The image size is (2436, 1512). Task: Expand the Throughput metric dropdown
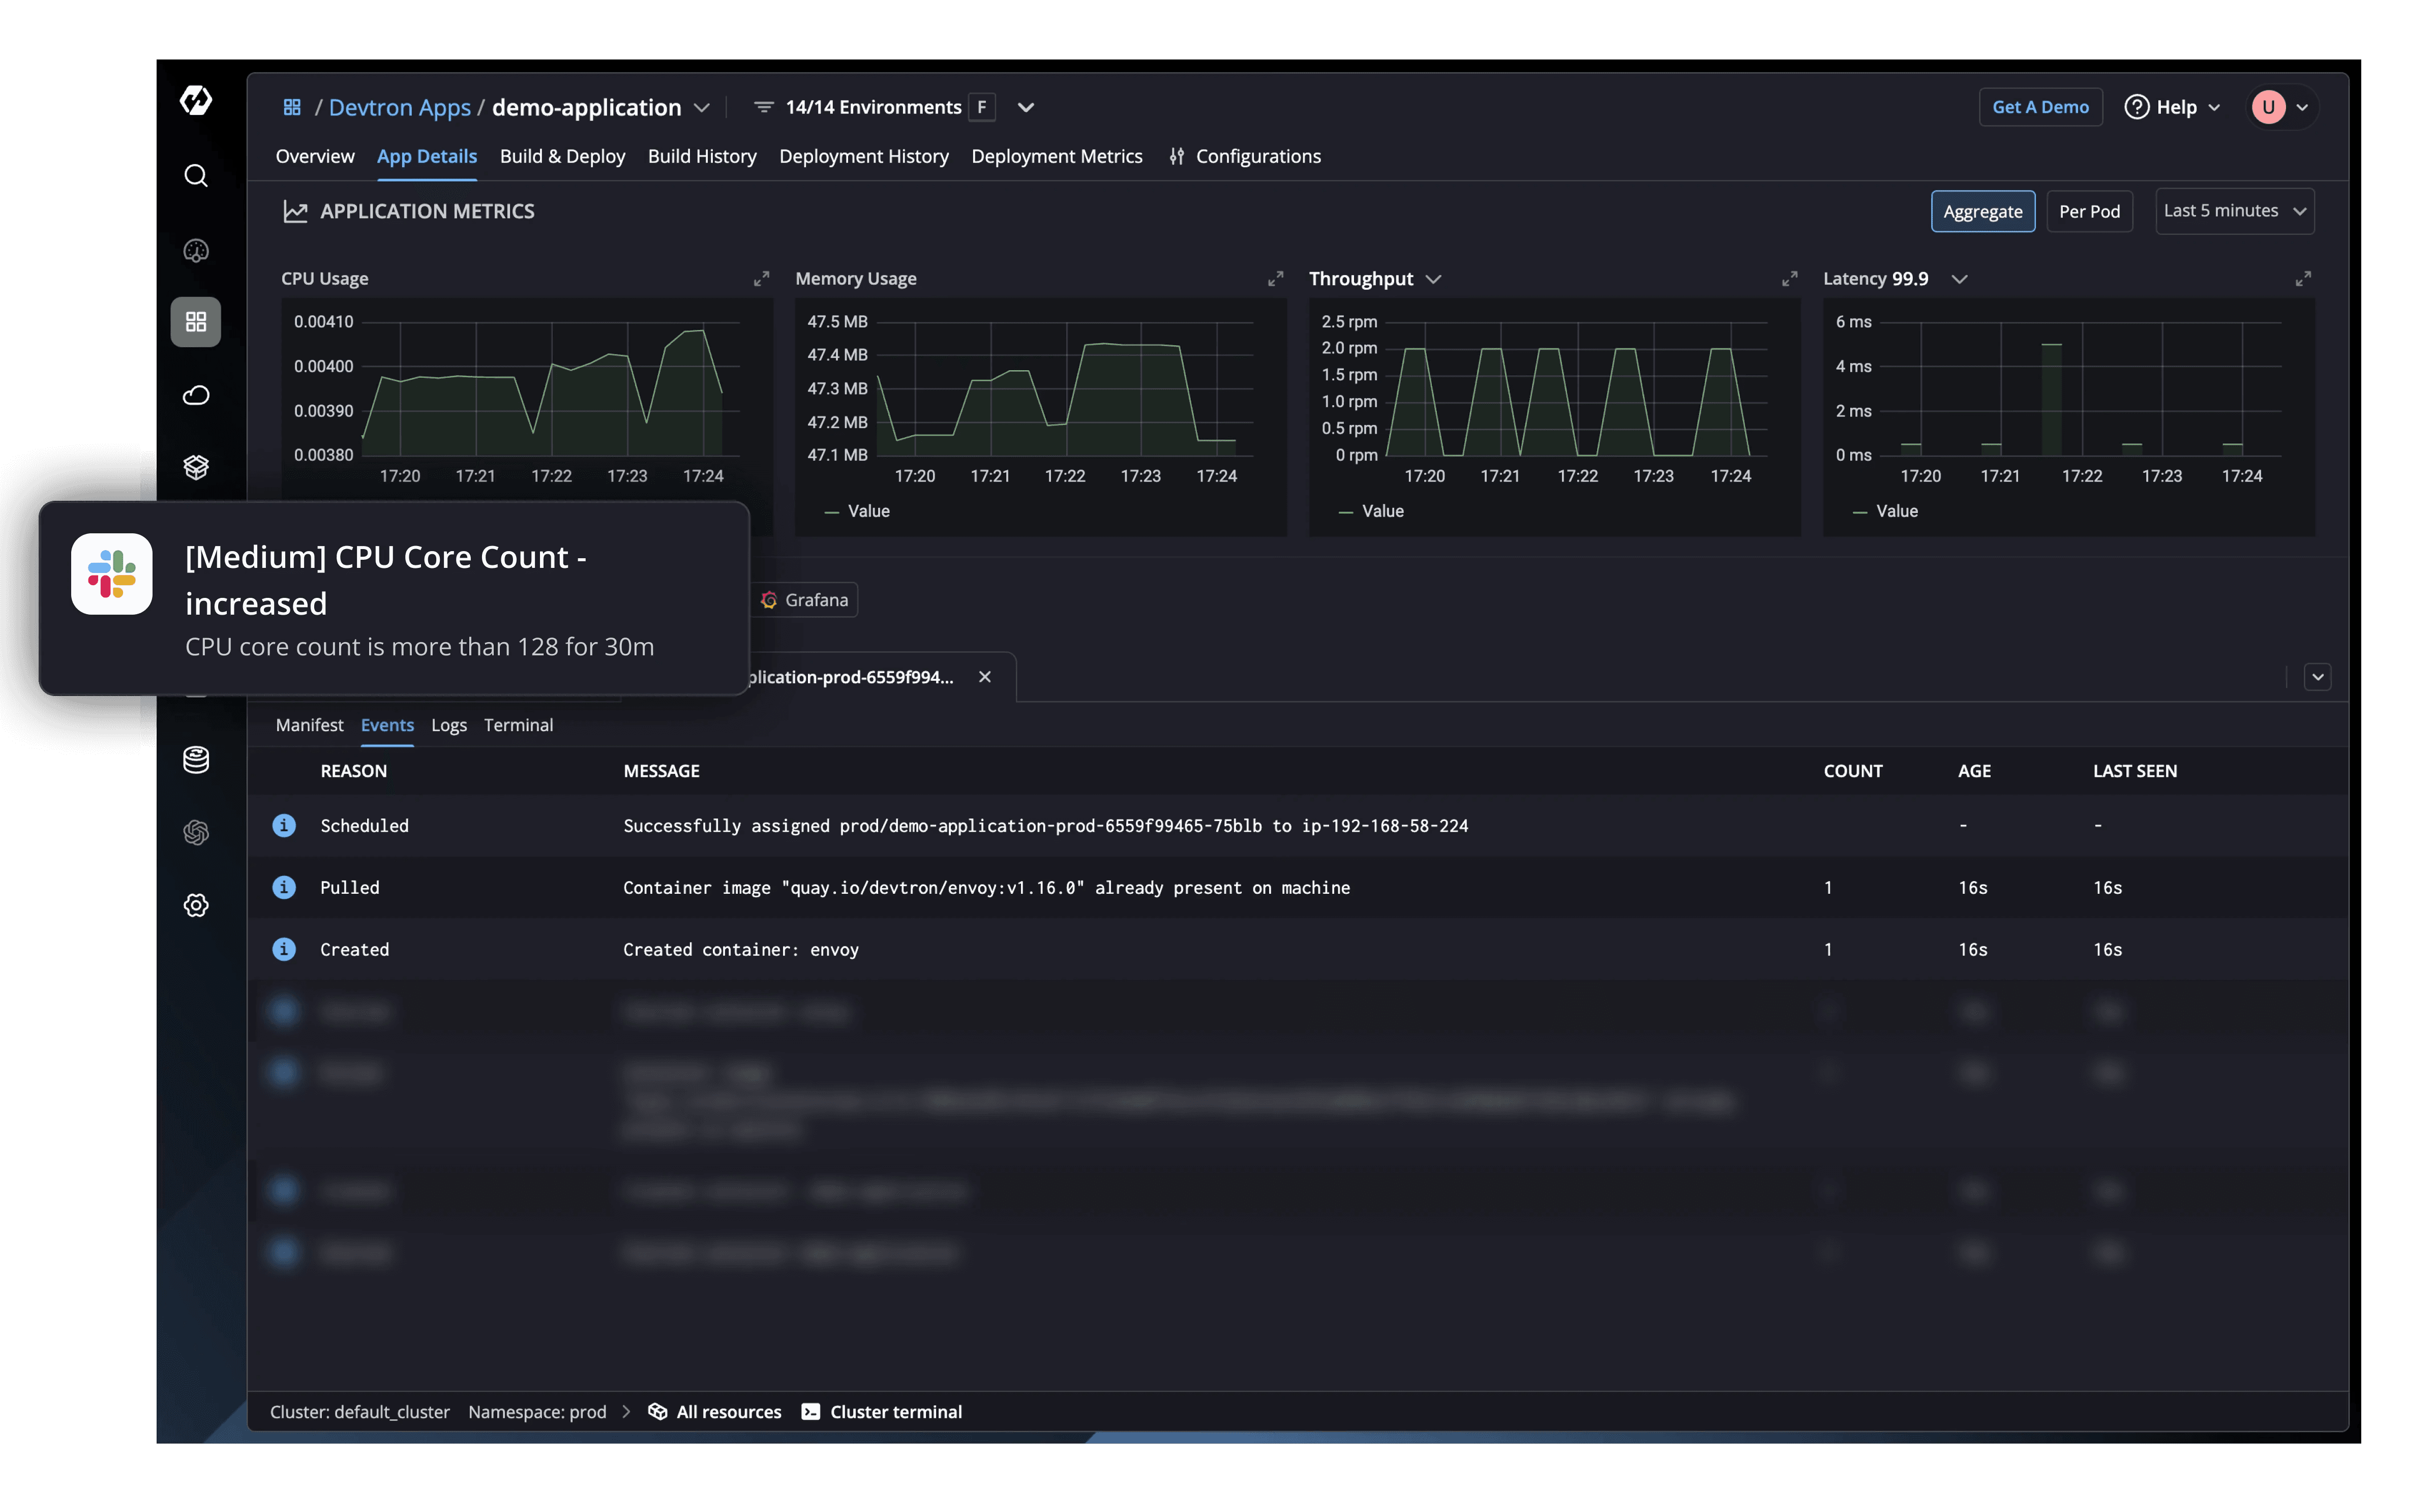click(x=1434, y=279)
